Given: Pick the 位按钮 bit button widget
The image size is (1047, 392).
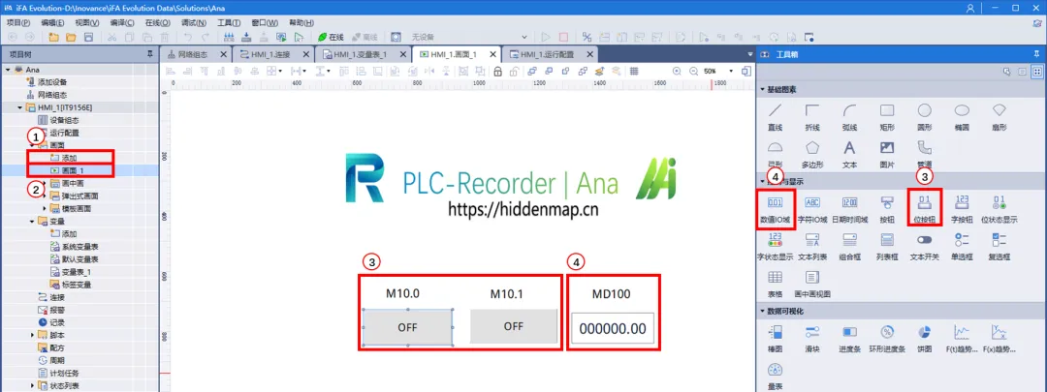Looking at the screenshot, I should [925, 209].
